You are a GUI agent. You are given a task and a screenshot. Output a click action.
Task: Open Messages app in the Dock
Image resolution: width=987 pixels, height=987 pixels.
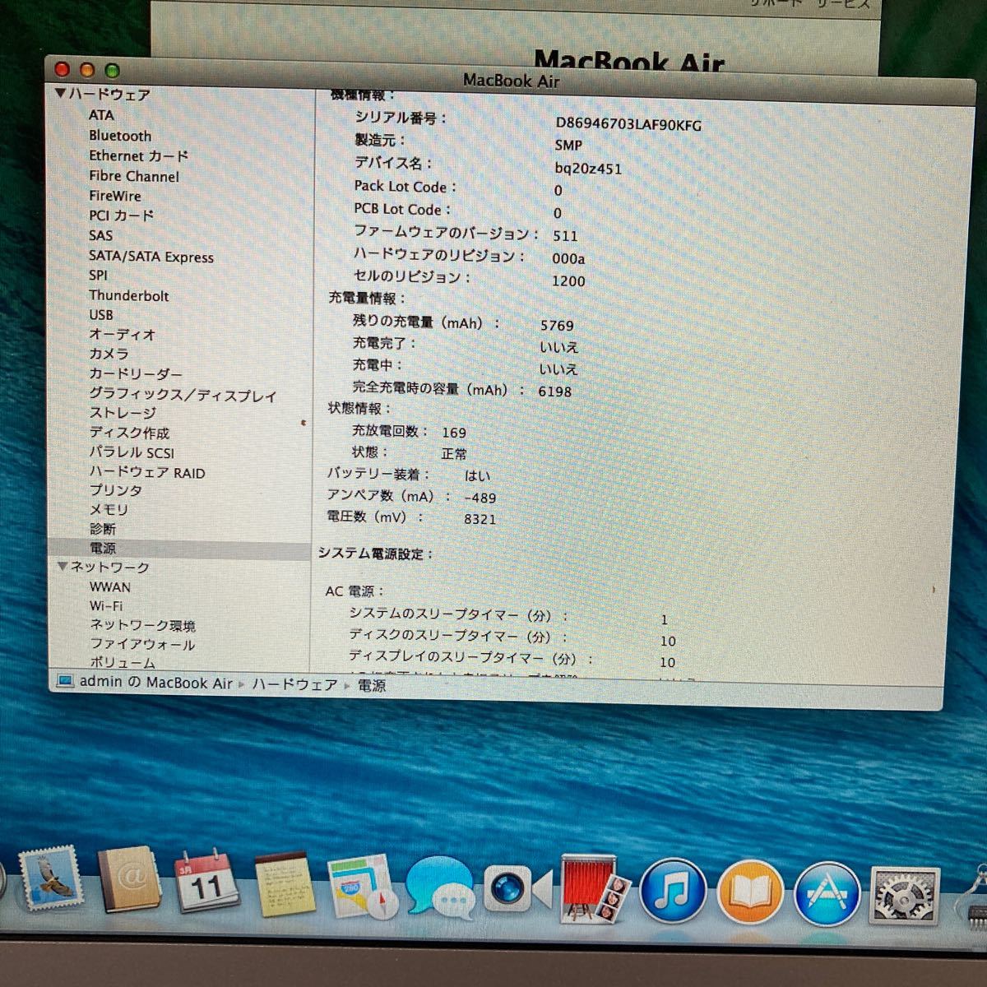pos(440,888)
